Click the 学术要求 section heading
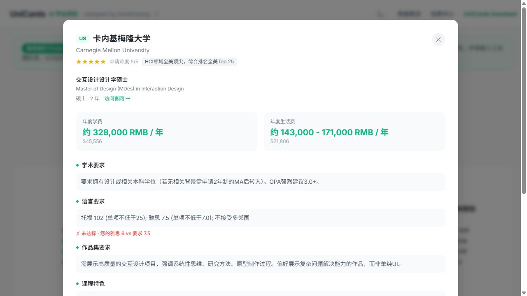Screen dimensions: 527x296 coord(93,165)
